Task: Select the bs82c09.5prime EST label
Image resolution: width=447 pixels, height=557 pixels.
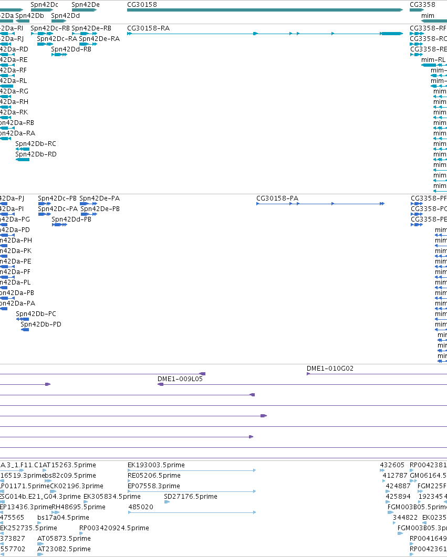Action: click(x=70, y=476)
